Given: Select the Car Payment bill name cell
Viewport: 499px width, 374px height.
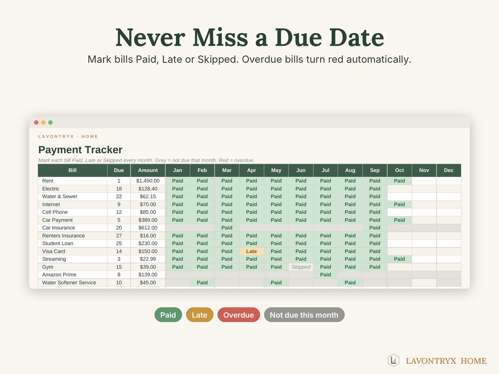Looking at the screenshot, I should (x=72, y=220).
